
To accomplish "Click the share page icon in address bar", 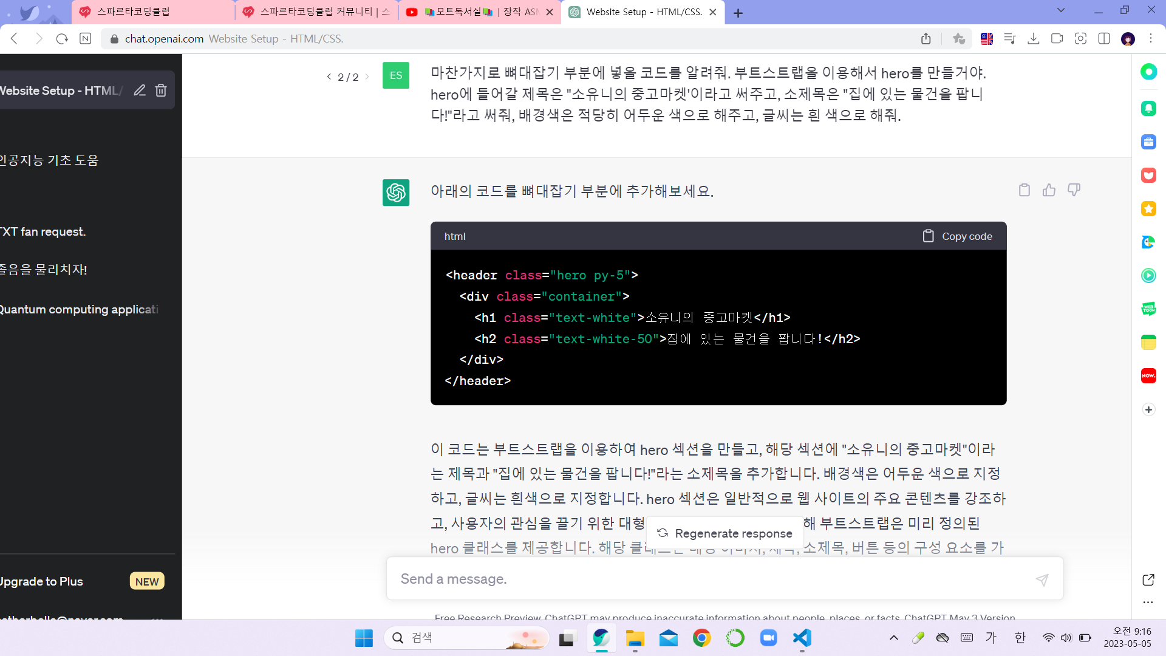I will point(926,39).
